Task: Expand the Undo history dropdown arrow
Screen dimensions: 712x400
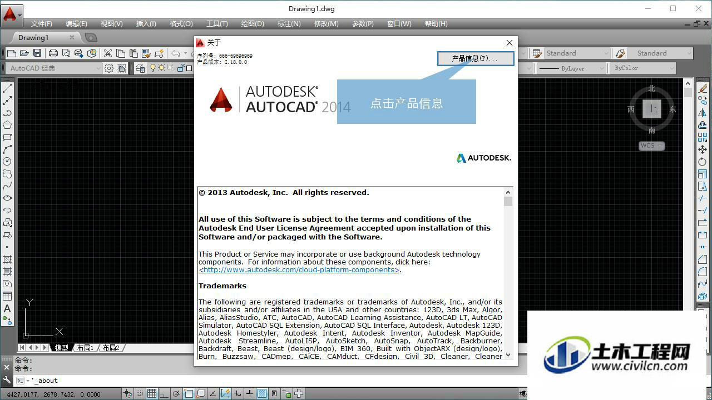Action: [185, 53]
